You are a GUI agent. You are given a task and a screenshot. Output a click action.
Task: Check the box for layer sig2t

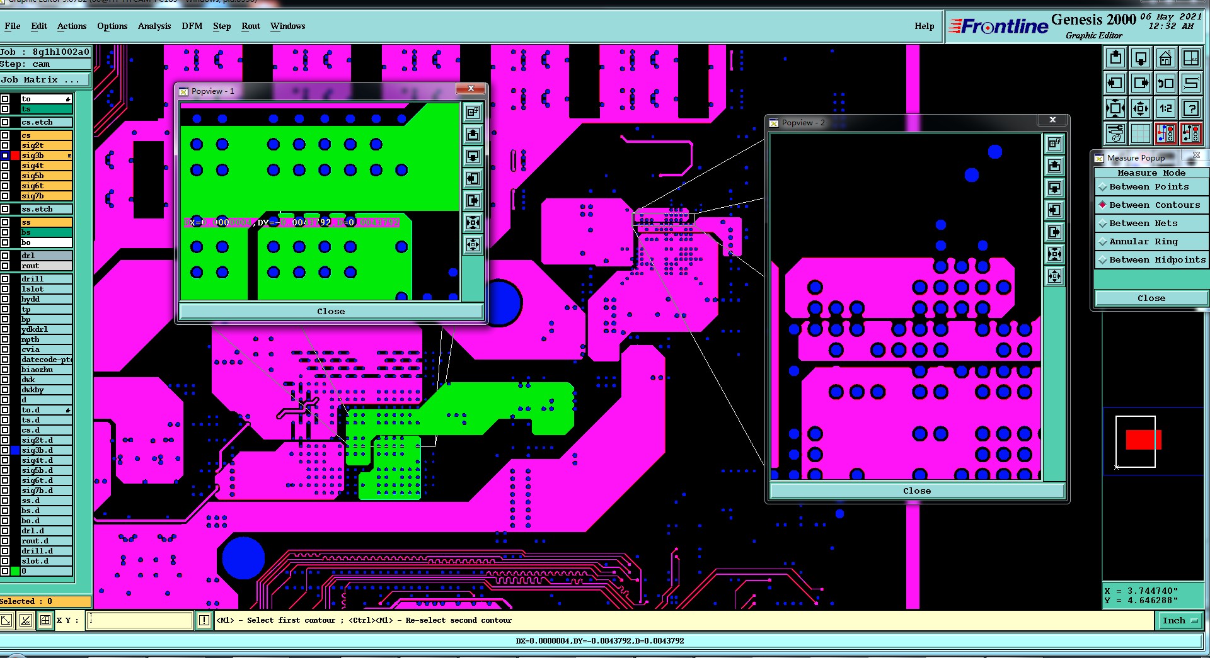[5, 145]
